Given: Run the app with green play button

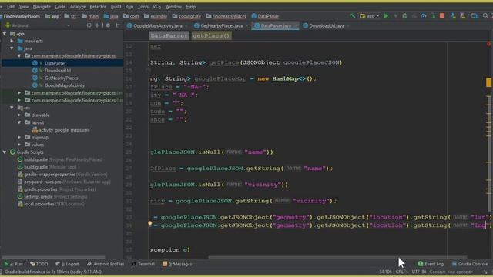Looking at the screenshot, I should pyautogui.click(x=386, y=16).
